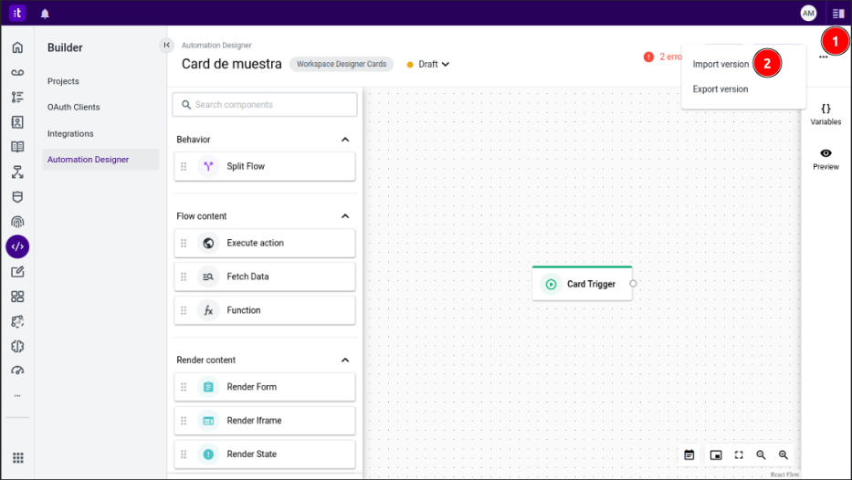The height and width of the screenshot is (480, 852).
Task: Open the Home icon in left sidebar
Action: tap(17, 47)
